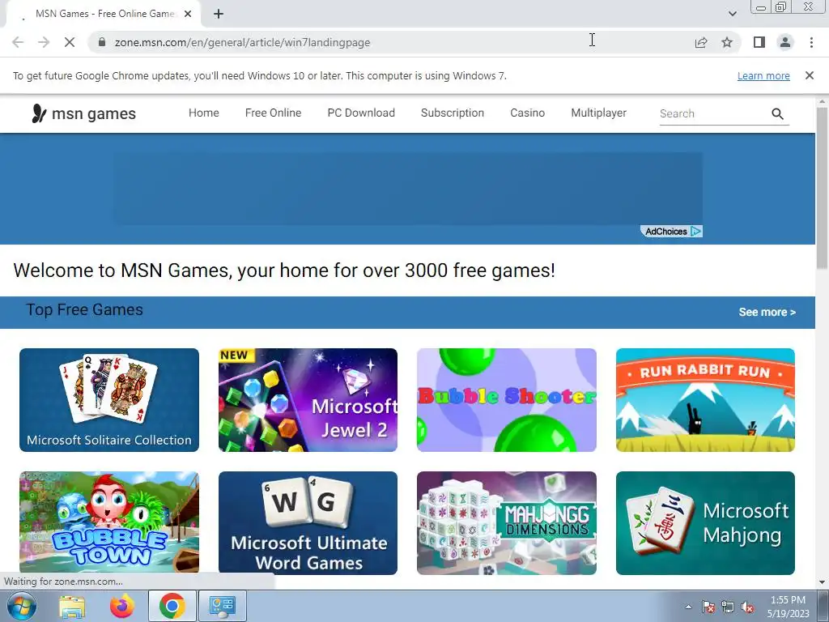Click the browser back arrow
The width and height of the screenshot is (829, 622).
(x=18, y=42)
